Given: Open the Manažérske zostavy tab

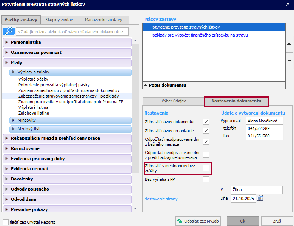Looking at the screenshot, I should pyautogui.click(x=103, y=20).
